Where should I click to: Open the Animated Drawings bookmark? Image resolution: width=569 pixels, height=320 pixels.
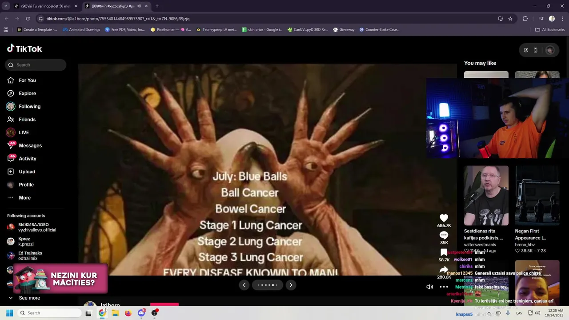(x=81, y=30)
